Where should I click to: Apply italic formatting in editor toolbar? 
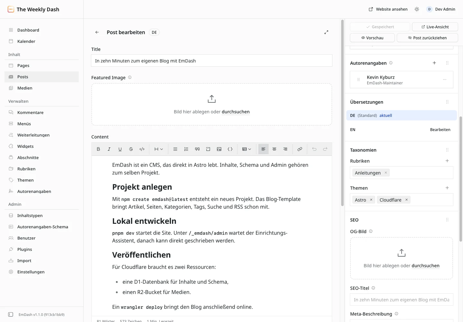pyautogui.click(x=109, y=149)
